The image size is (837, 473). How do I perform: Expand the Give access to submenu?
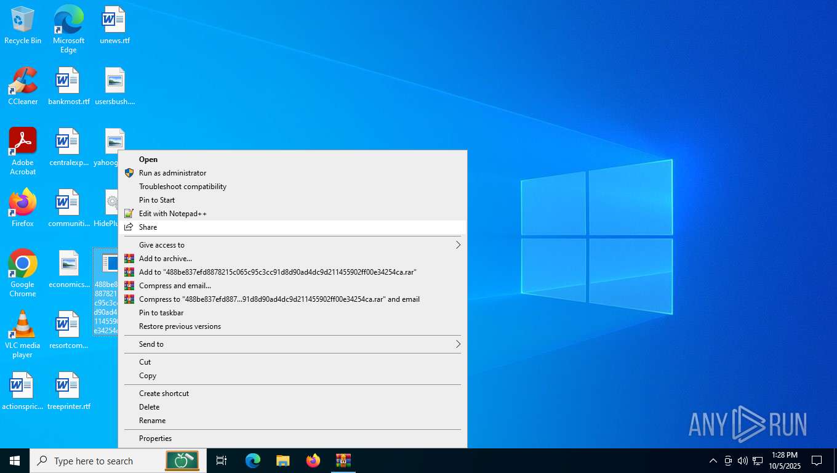click(x=292, y=245)
